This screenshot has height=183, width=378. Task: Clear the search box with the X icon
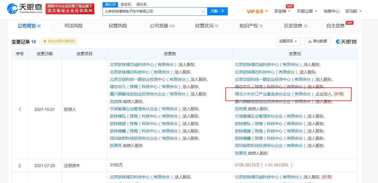tap(203, 11)
